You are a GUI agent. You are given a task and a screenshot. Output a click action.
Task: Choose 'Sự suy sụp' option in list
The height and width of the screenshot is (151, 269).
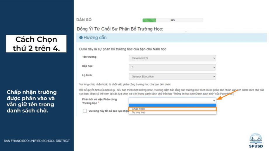172,112
